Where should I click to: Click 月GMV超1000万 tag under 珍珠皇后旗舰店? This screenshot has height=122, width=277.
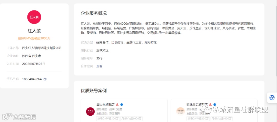[222, 118]
